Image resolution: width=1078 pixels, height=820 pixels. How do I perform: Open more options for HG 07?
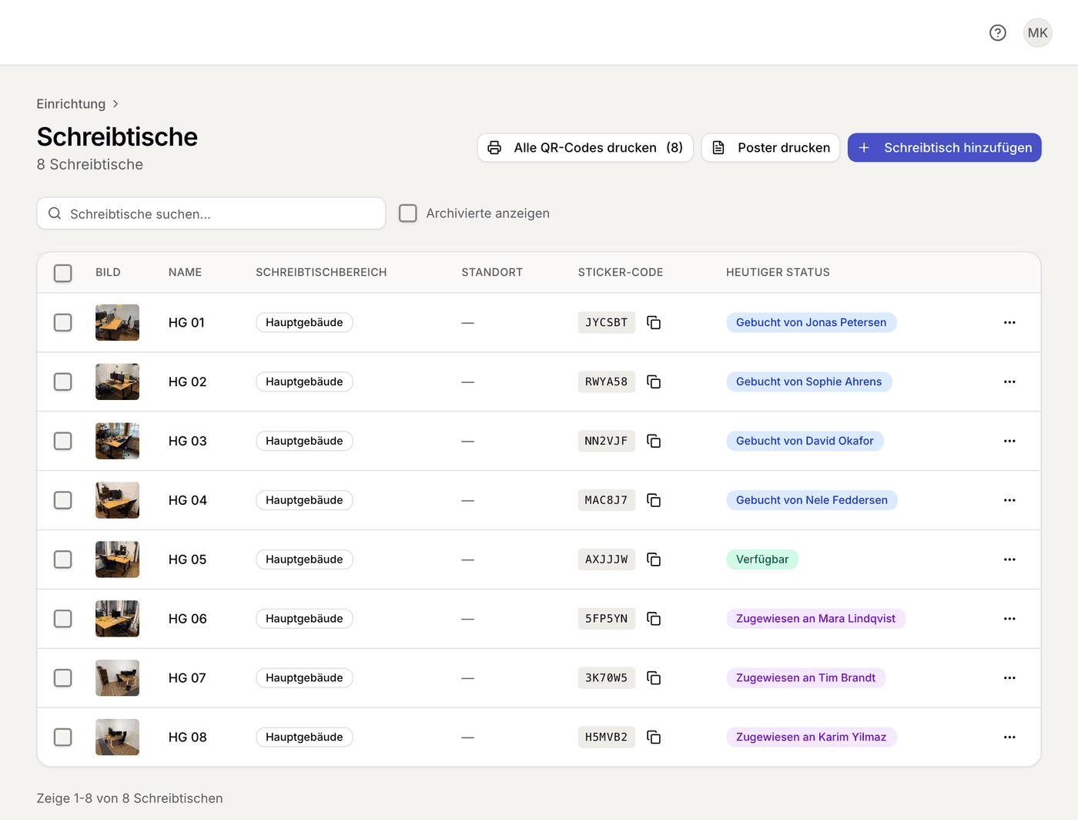click(x=1009, y=678)
